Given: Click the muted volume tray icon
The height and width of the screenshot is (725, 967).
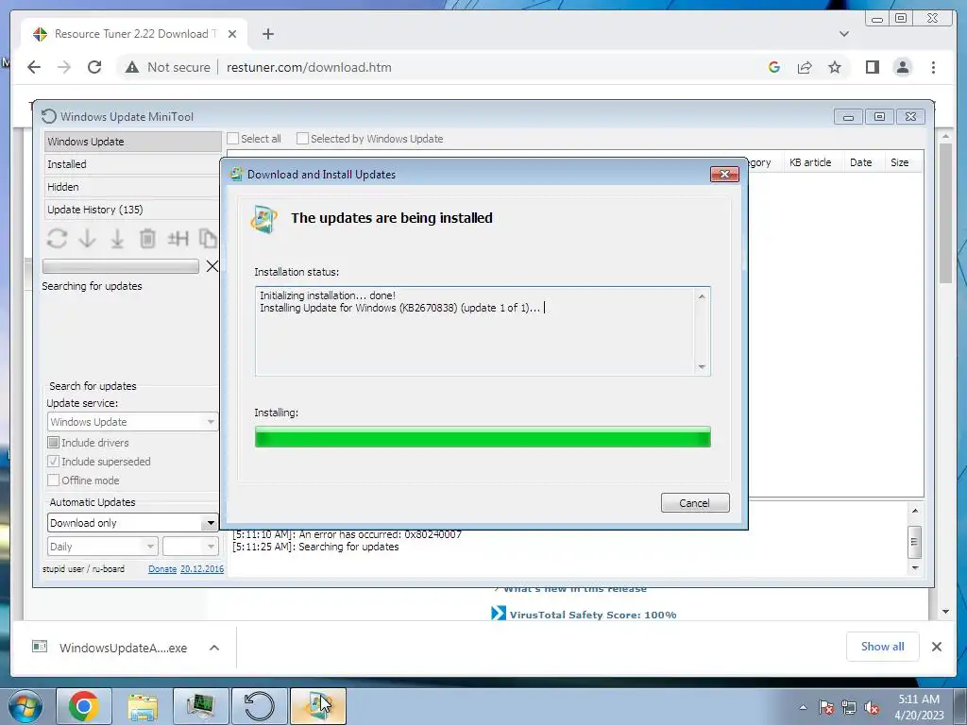Looking at the screenshot, I should (872, 708).
